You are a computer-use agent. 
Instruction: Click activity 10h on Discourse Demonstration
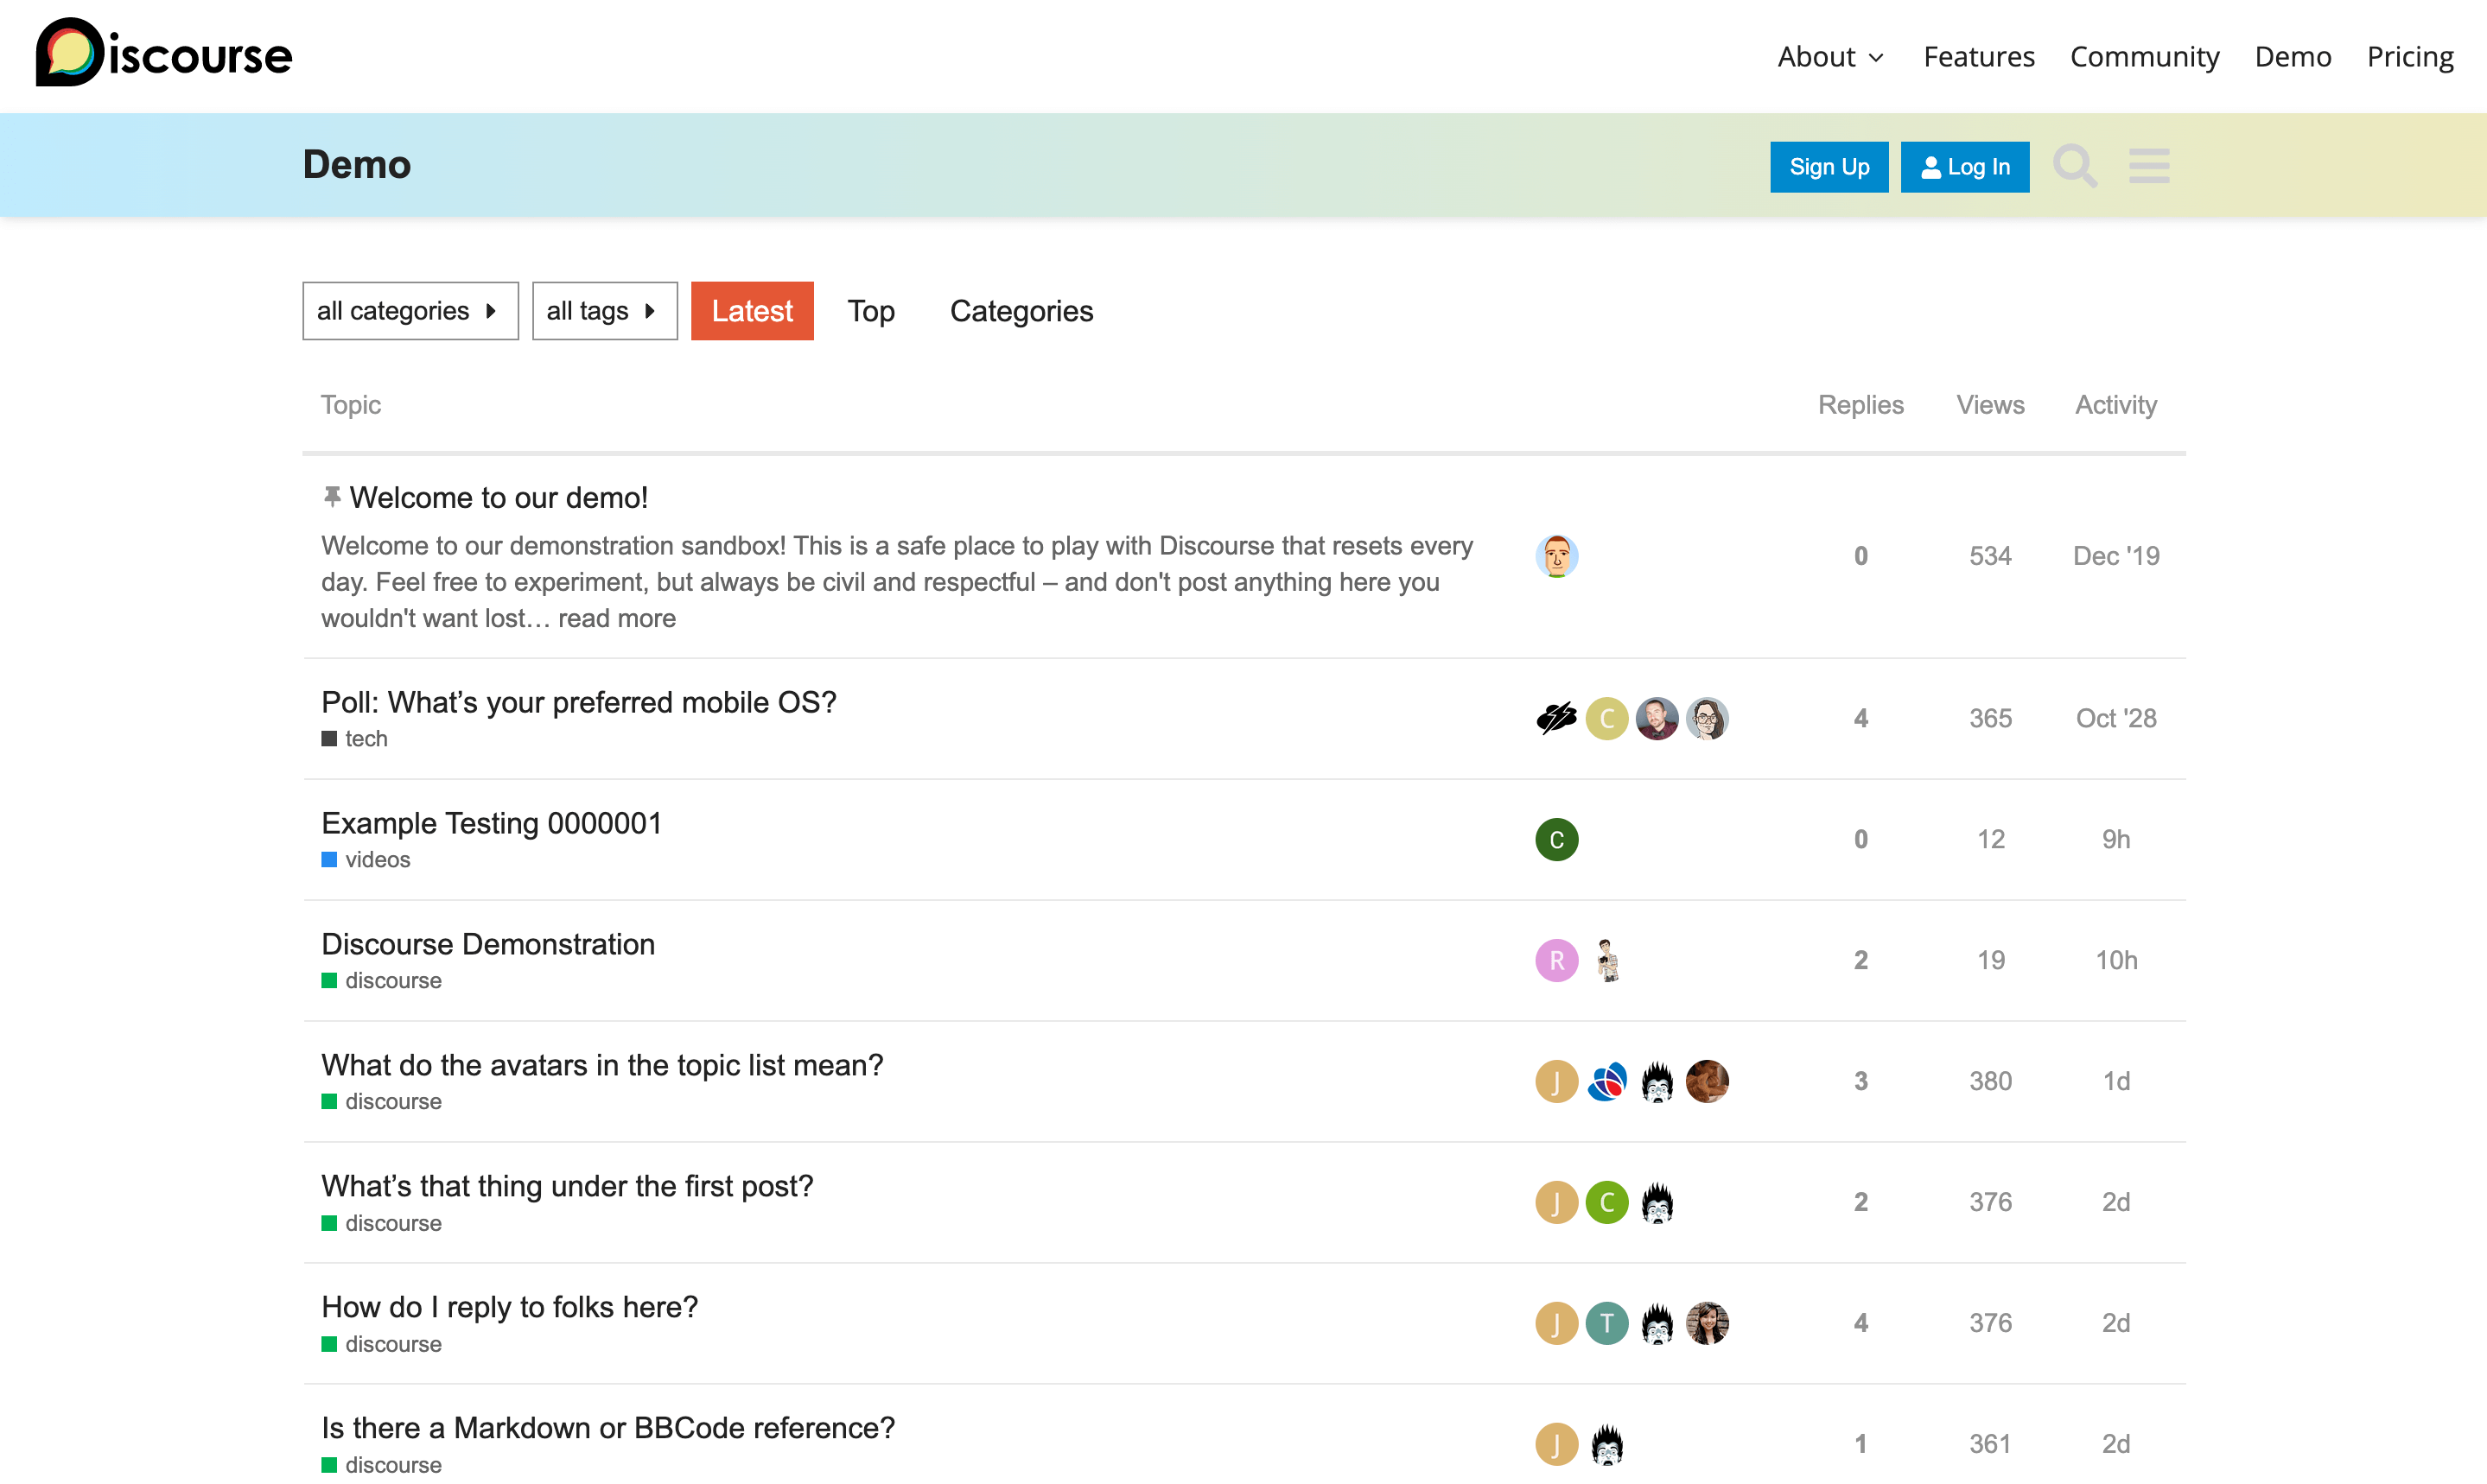pos(2115,960)
